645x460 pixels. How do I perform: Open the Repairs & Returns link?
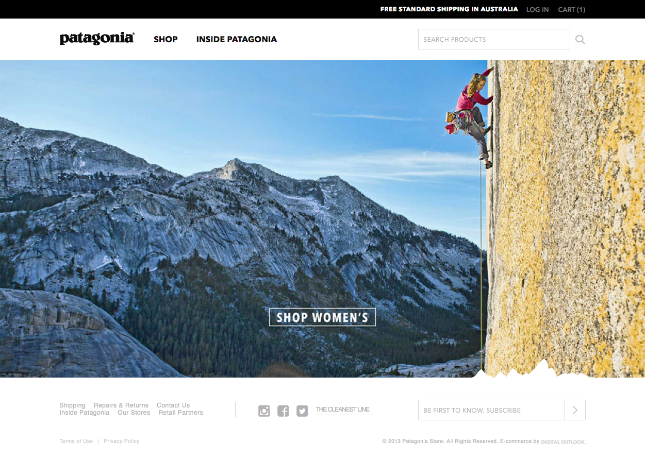point(121,405)
